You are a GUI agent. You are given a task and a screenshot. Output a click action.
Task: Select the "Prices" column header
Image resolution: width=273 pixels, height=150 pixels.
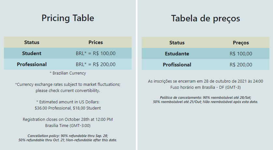(95, 42)
